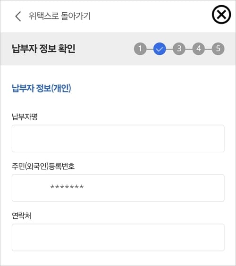Click the blue 납부자 정보(개인) section heading
Image resolution: width=236 pixels, height=266 pixels.
pos(42,88)
